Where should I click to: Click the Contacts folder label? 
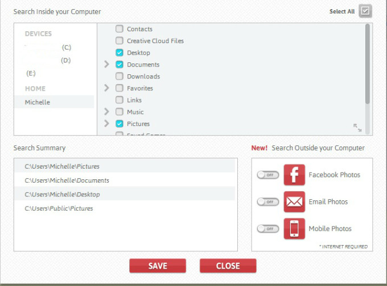(139, 29)
